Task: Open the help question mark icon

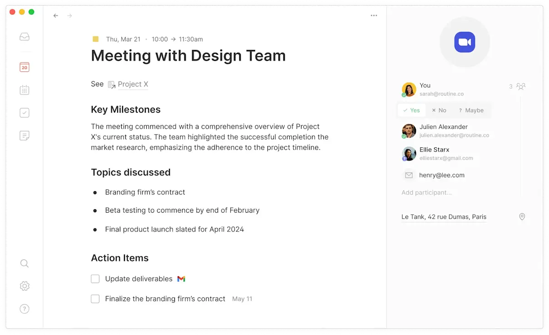Action: (25, 309)
